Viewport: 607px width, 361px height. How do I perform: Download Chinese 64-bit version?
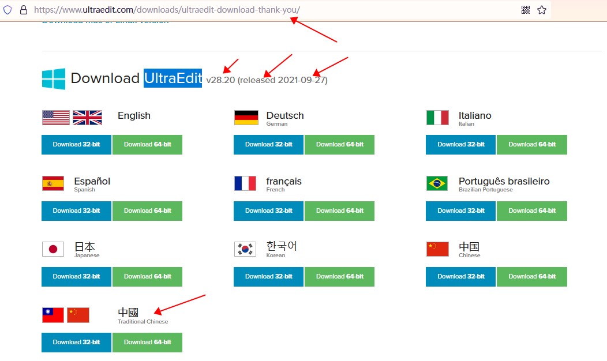(x=532, y=277)
